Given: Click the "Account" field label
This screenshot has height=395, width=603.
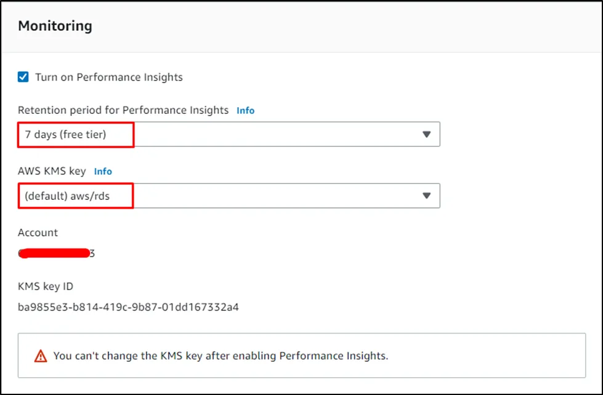Looking at the screenshot, I should (x=38, y=233).
